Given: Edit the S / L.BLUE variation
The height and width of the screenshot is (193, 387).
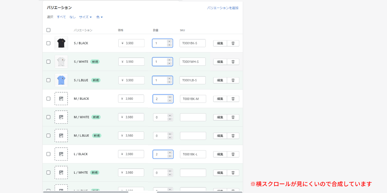Looking at the screenshot, I should [x=220, y=80].
